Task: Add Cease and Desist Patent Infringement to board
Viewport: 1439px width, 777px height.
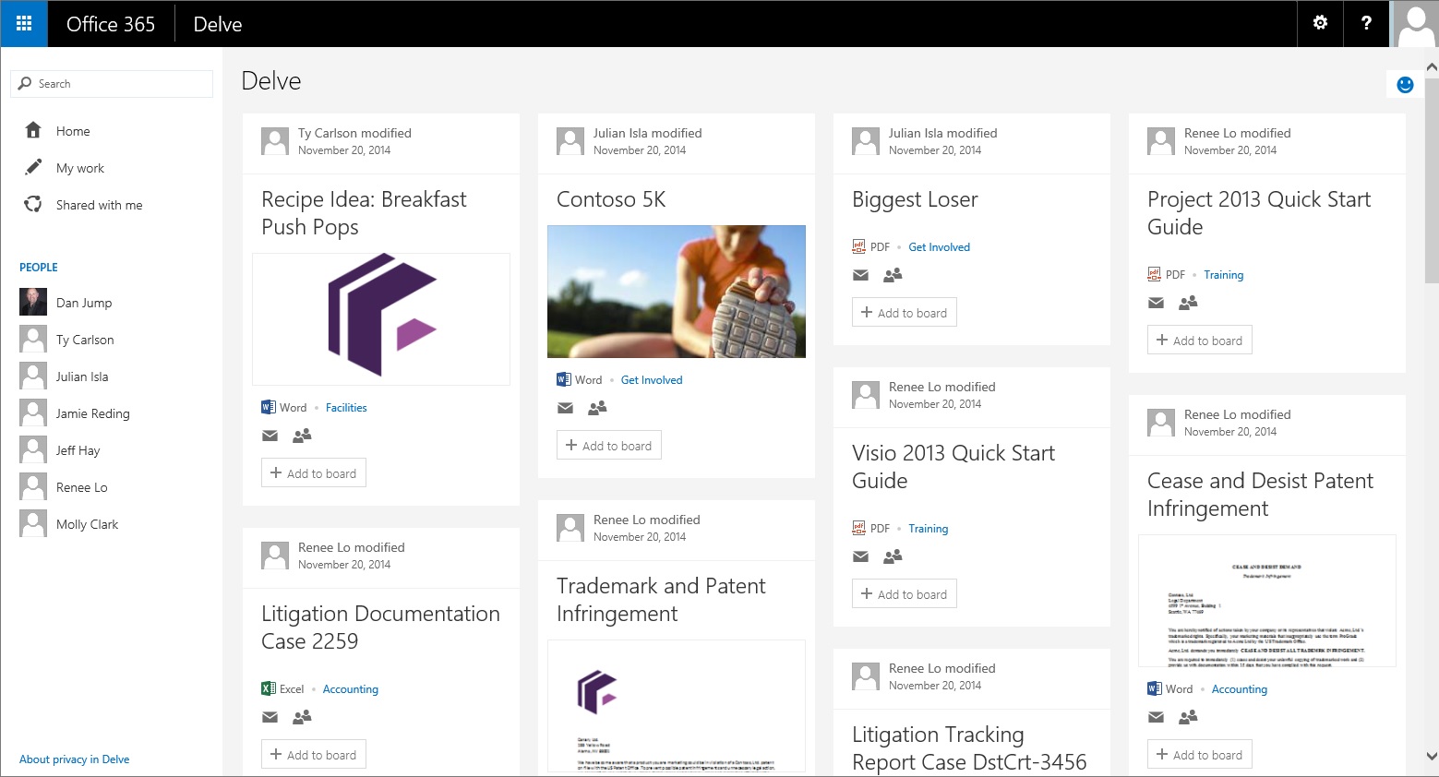Action: point(1200,754)
